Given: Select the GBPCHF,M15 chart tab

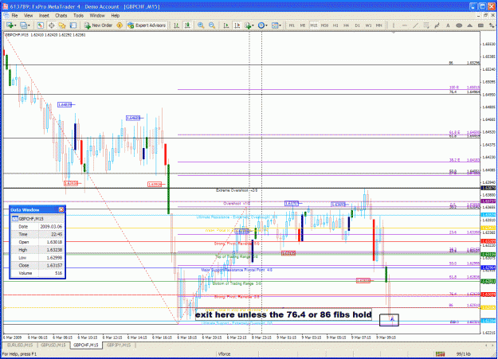Looking at the screenshot, I should pos(86,345).
